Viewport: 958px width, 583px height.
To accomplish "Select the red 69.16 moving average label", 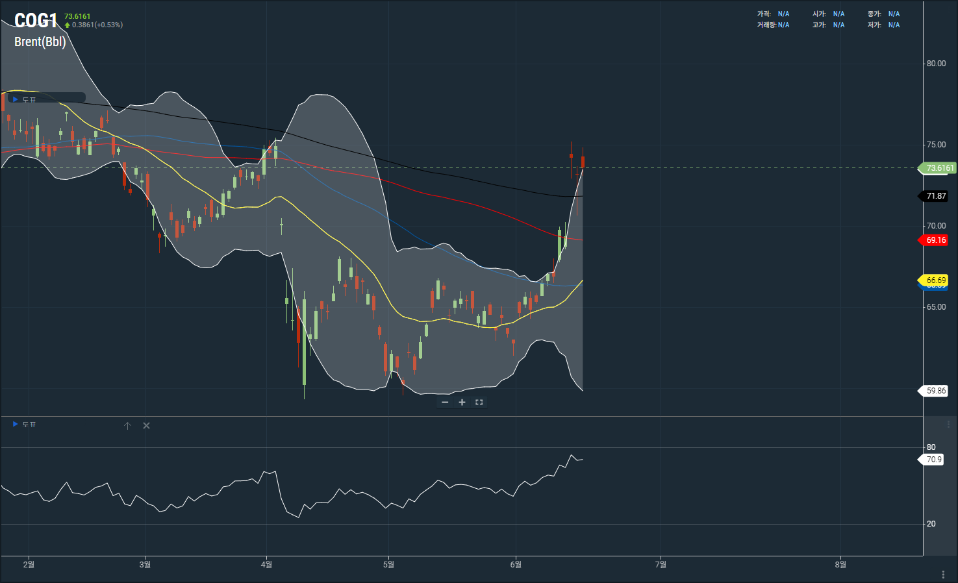I will (935, 240).
